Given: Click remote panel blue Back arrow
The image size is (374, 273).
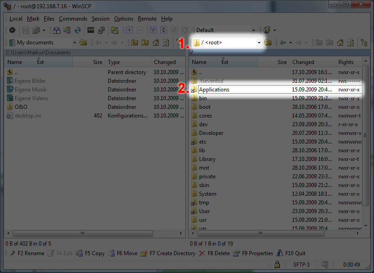Looking at the screenshot, I should [x=283, y=43].
